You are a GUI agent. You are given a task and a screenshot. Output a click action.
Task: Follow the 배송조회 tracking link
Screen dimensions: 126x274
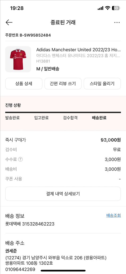pyautogui.click(x=113, y=215)
